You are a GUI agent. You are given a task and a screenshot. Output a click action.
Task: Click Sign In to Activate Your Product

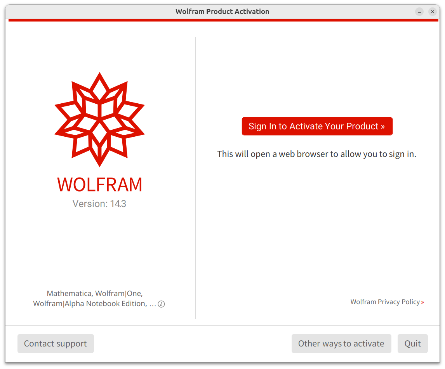tap(317, 126)
